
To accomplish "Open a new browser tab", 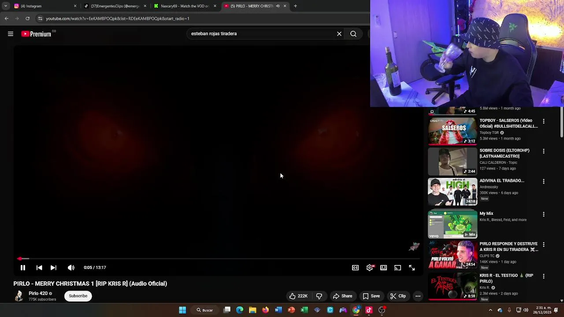I will [x=295, y=6].
